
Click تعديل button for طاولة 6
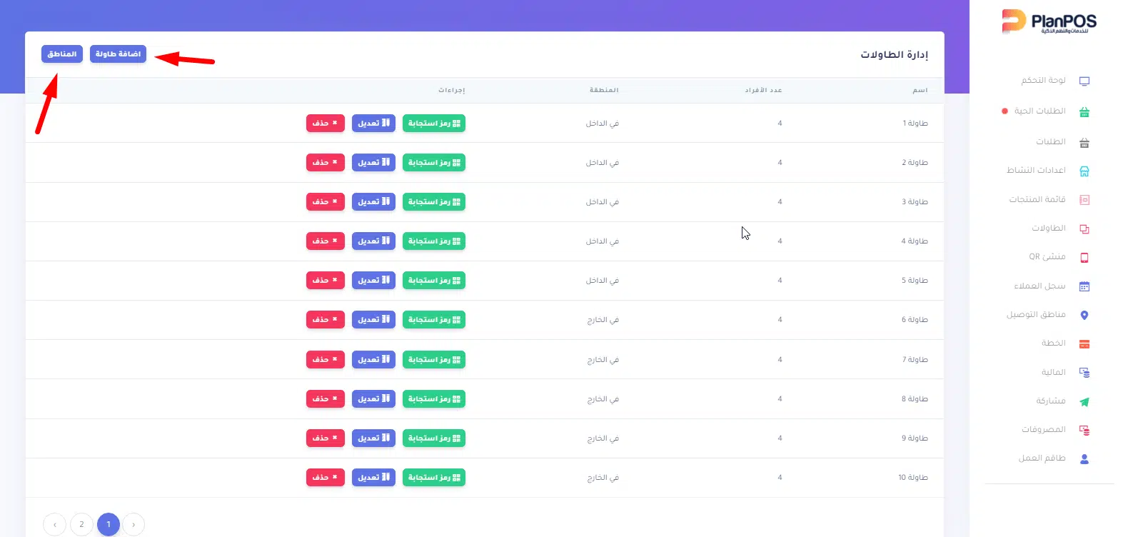click(x=373, y=320)
